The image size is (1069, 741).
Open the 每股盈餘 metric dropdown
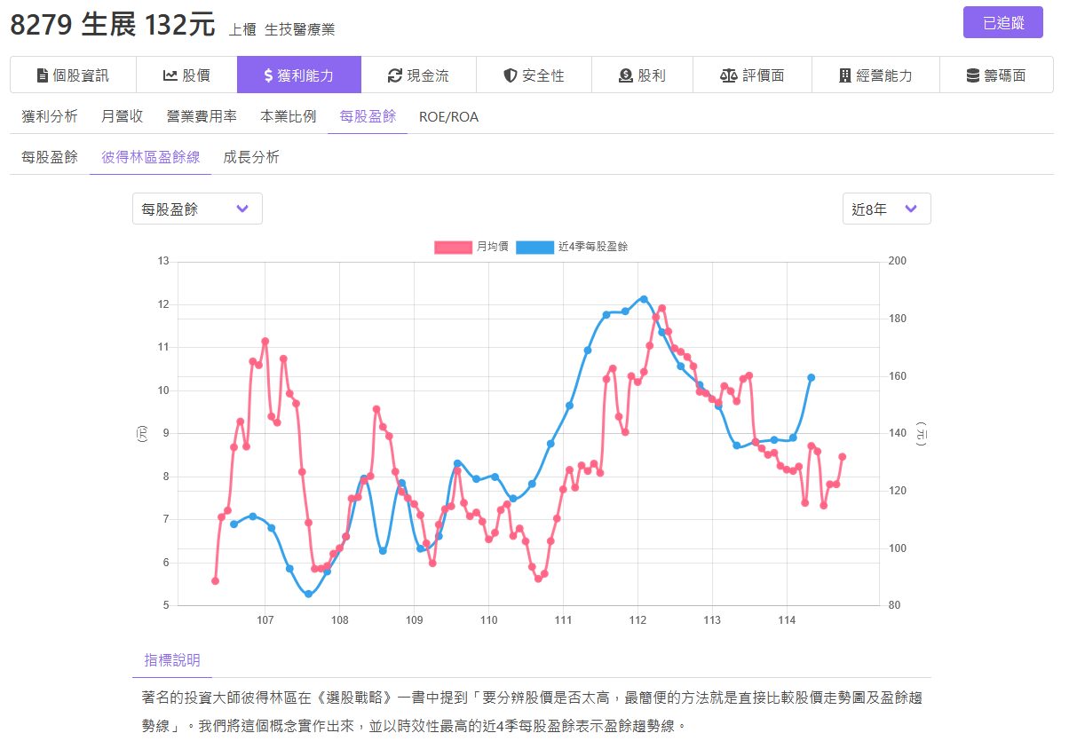(x=197, y=209)
